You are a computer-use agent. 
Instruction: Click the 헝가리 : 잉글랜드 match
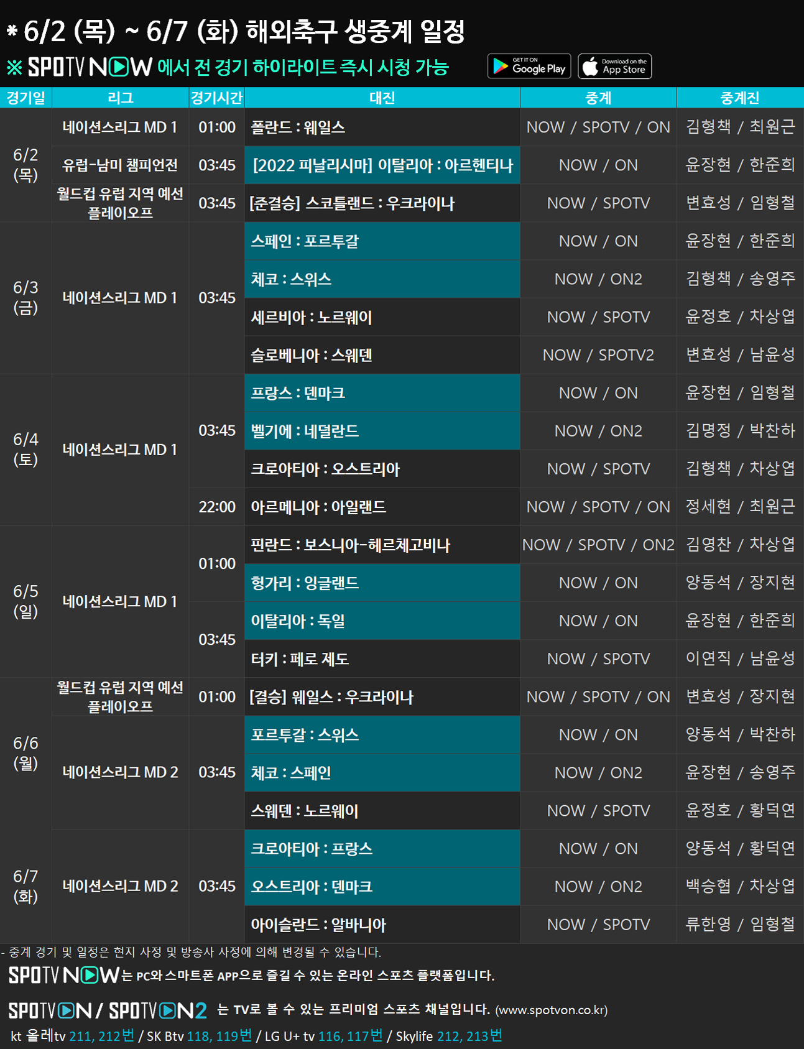tap(382, 583)
